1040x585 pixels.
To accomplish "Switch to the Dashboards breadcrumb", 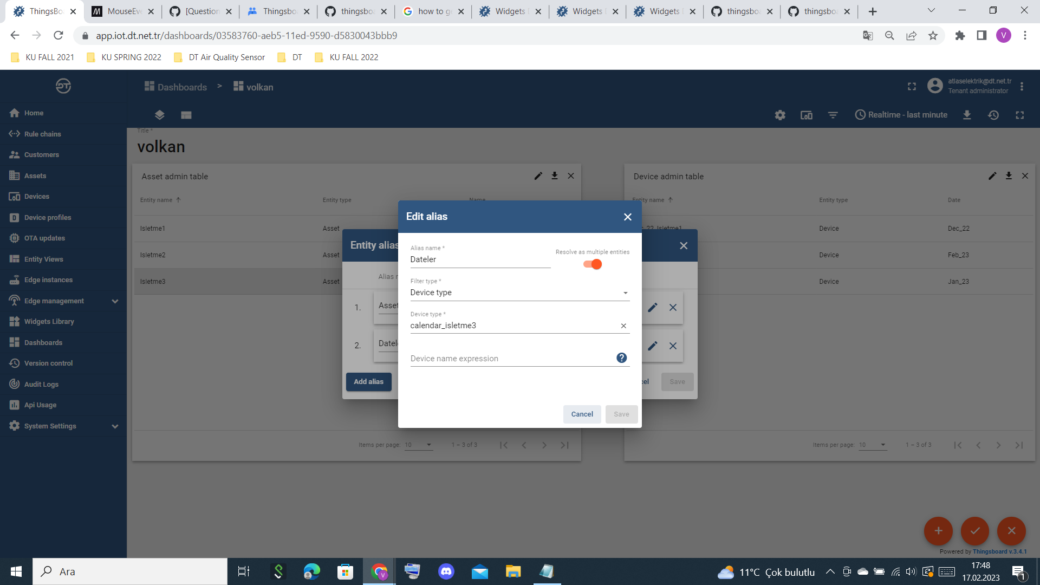I will [x=182, y=87].
